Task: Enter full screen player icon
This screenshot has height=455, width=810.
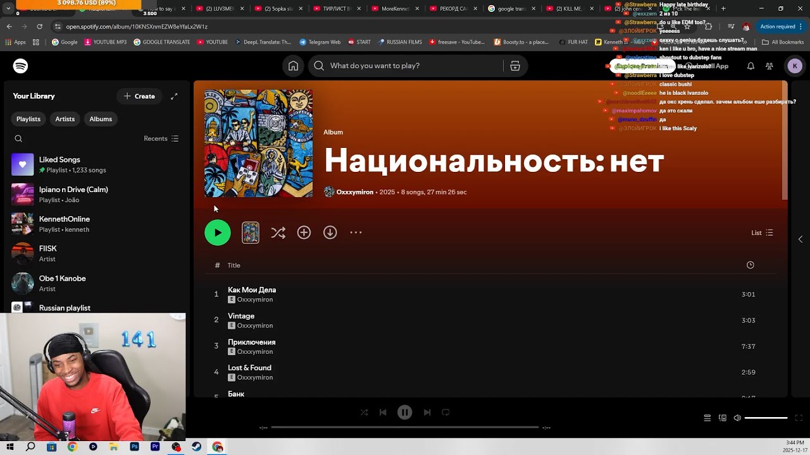Action: 800,418
